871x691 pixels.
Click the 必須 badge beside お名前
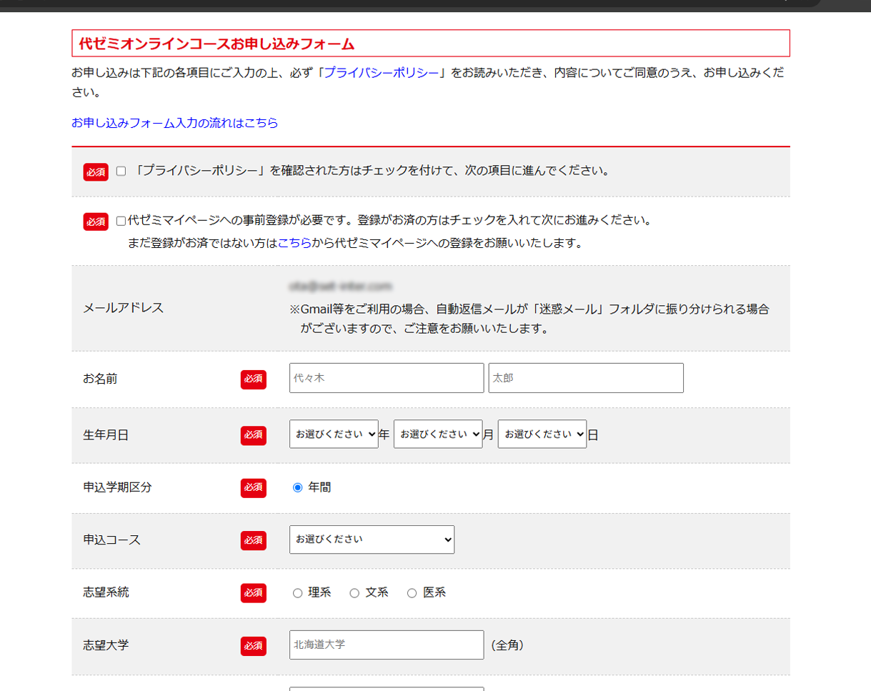(x=254, y=379)
